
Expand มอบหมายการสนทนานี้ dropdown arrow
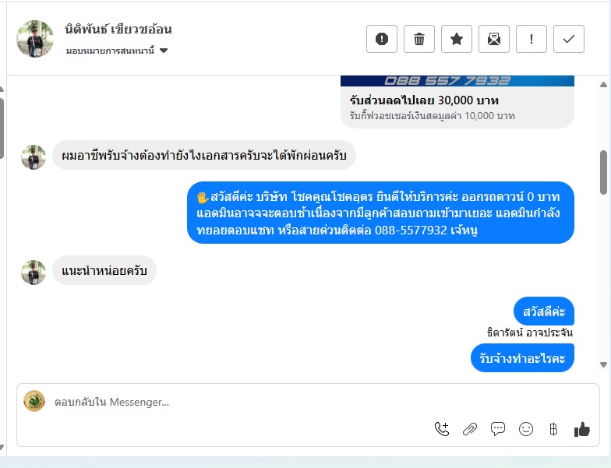click(x=164, y=51)
